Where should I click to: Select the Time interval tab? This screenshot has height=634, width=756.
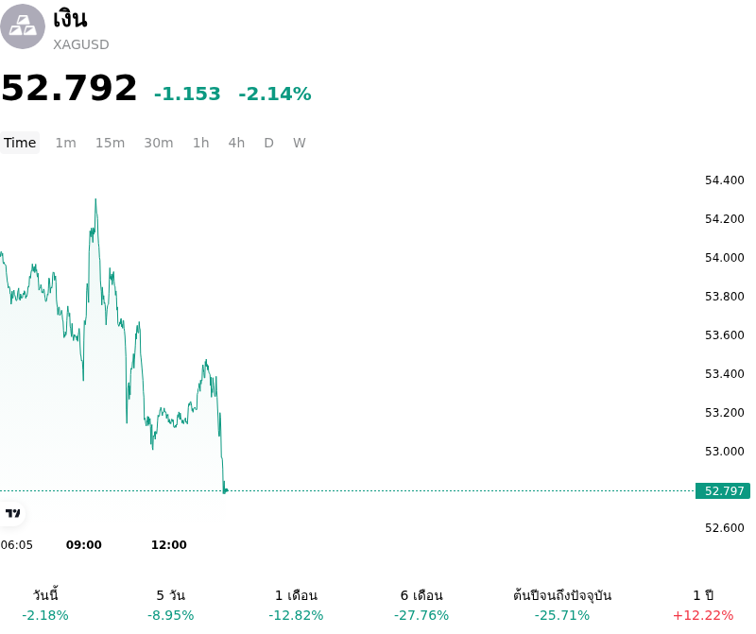coord(20,143)
